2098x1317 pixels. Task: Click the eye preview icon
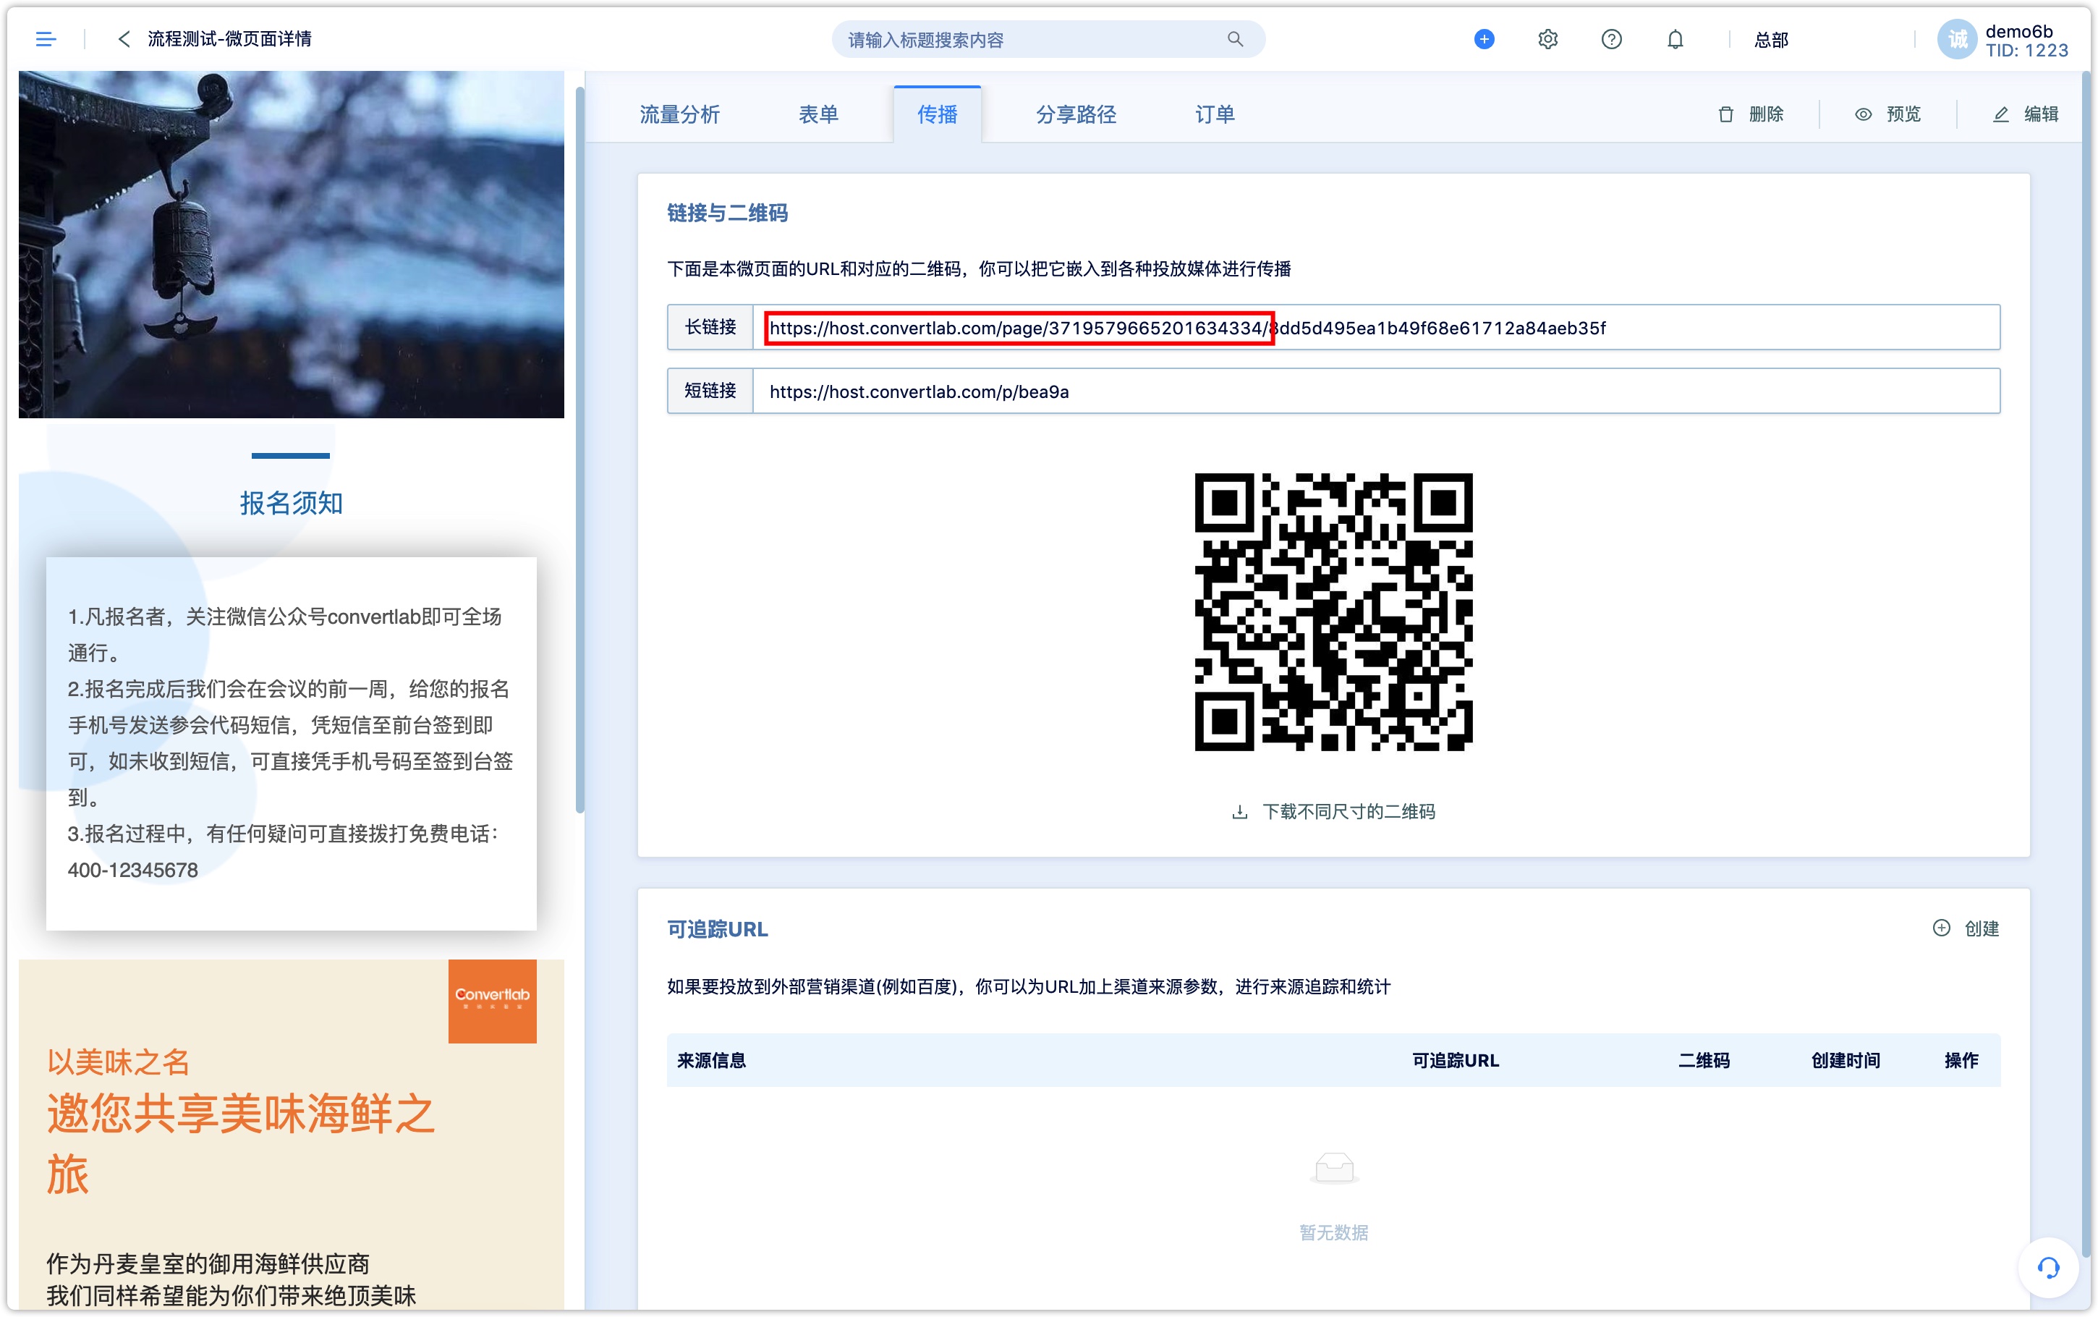(1862, 114)
